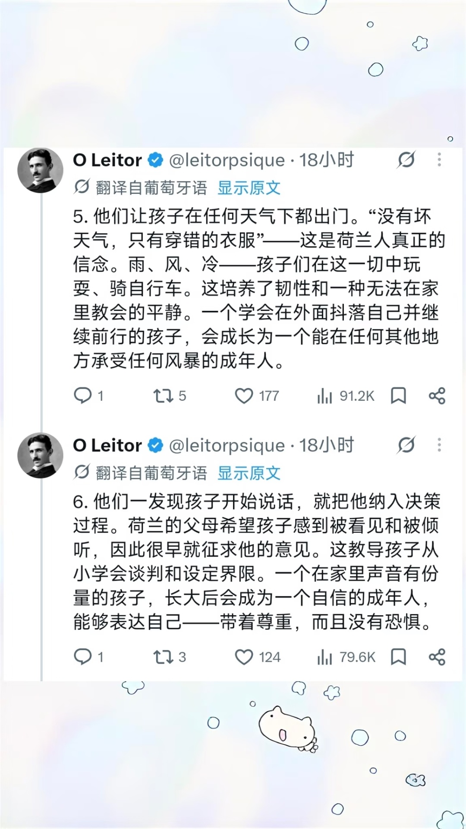Show original text of second tweet
This screenshot has width=466, height=829.
point(249,473)
